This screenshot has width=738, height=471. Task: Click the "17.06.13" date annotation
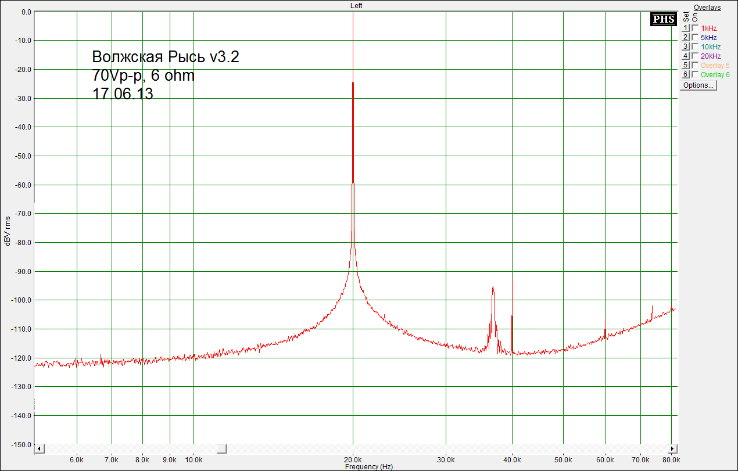[x=123, y=94]
